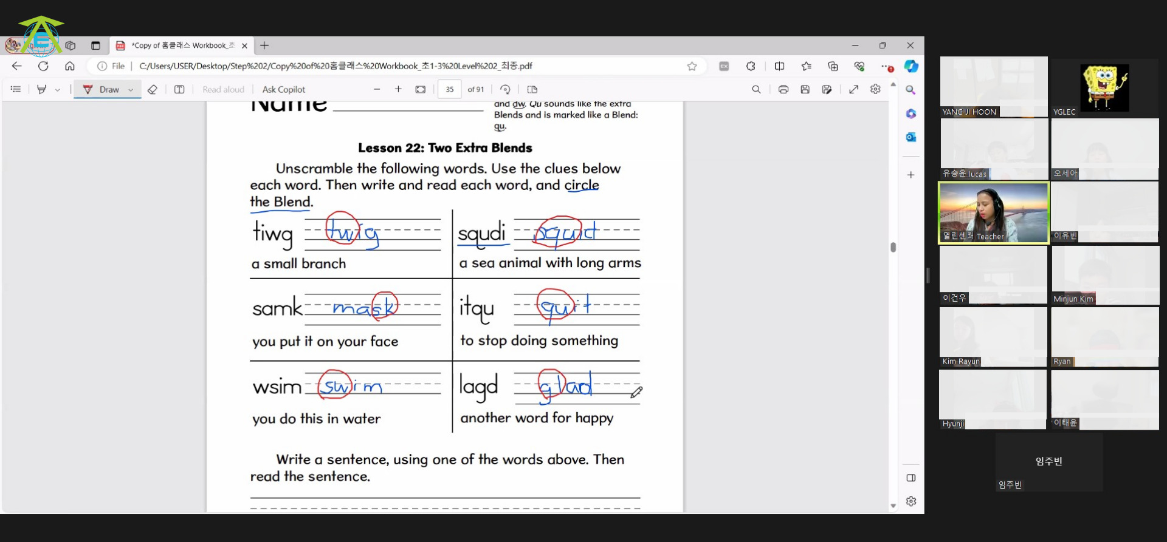Select the Highlight tool
Viewport: 1167px width, 542px height.
coord(41,89)
